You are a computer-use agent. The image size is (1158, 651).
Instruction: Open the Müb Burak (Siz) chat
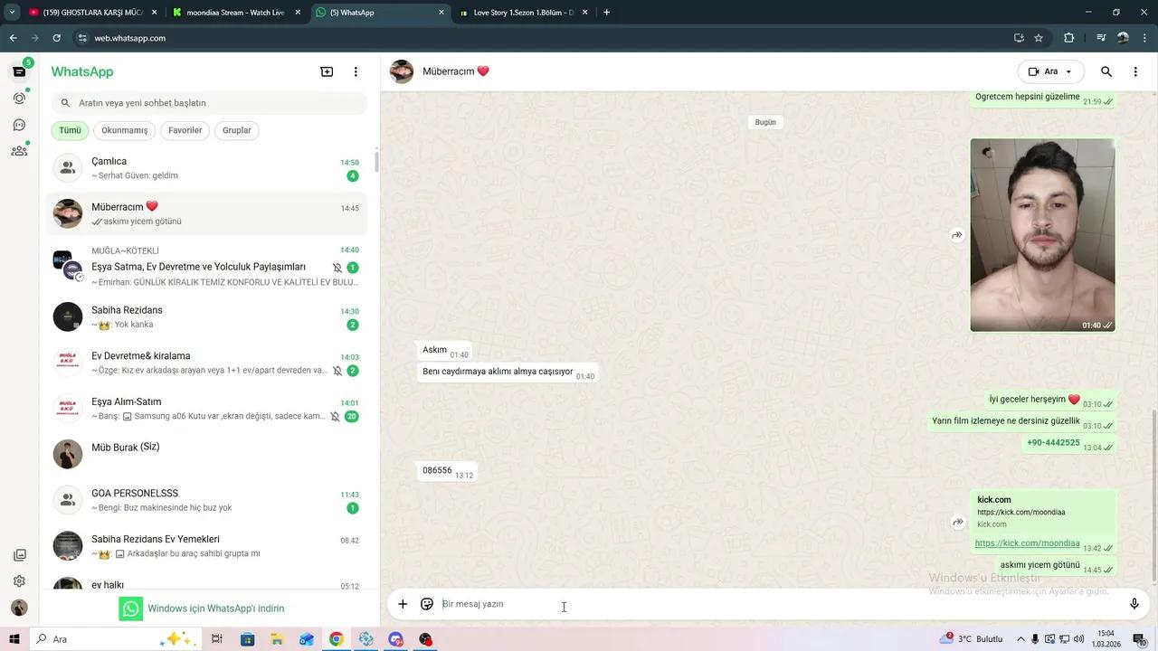[207, 454]
